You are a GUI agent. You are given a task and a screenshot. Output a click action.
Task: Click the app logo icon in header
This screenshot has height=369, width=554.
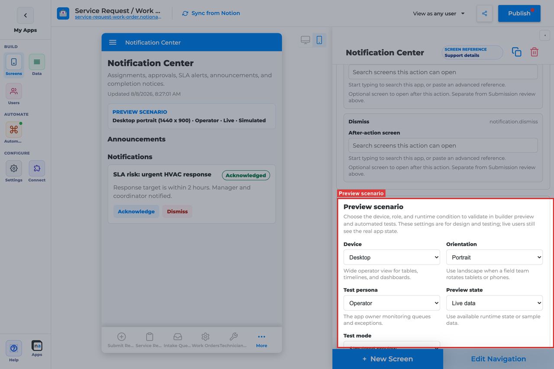pyautogui.click(x=63, y=13)
